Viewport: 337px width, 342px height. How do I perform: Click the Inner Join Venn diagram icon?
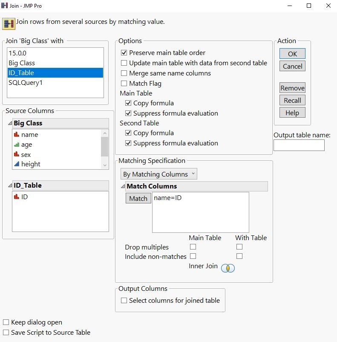(x=228, y=268)
